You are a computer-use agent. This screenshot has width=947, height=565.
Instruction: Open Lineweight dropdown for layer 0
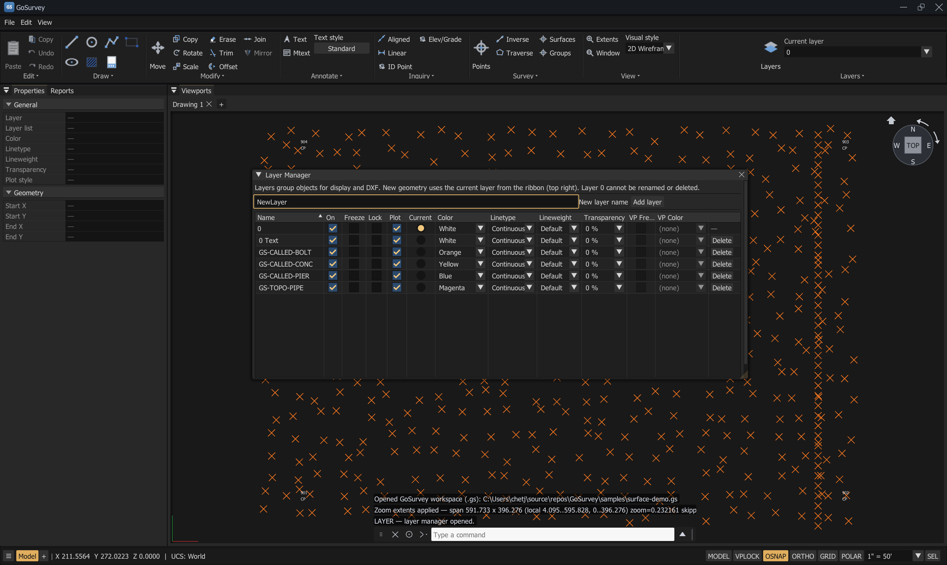coord(573,229)
